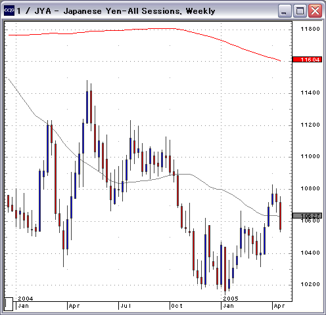Click the 11400 price axis label

click(310, 93)
